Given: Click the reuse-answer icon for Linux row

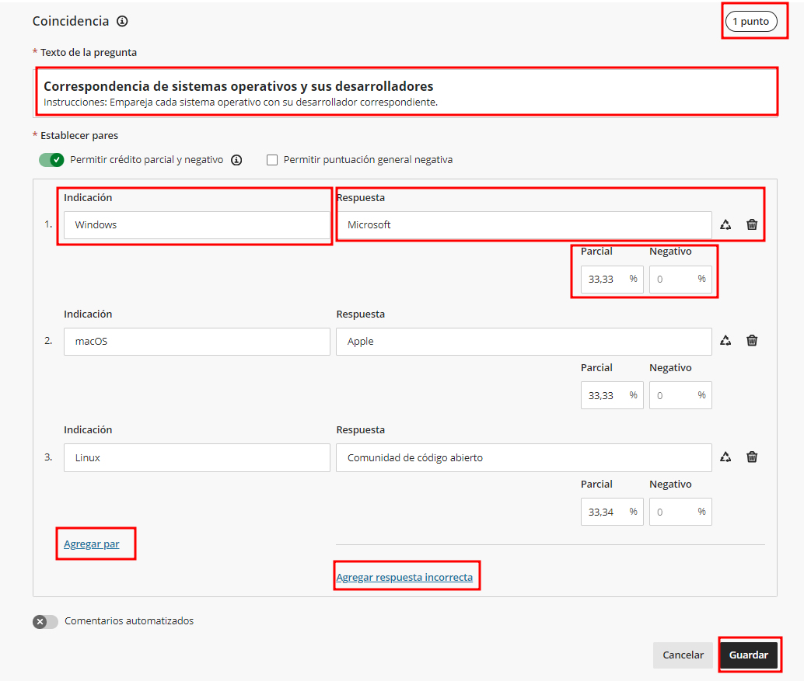Looking at the screenshot, I should coord(725,457).
